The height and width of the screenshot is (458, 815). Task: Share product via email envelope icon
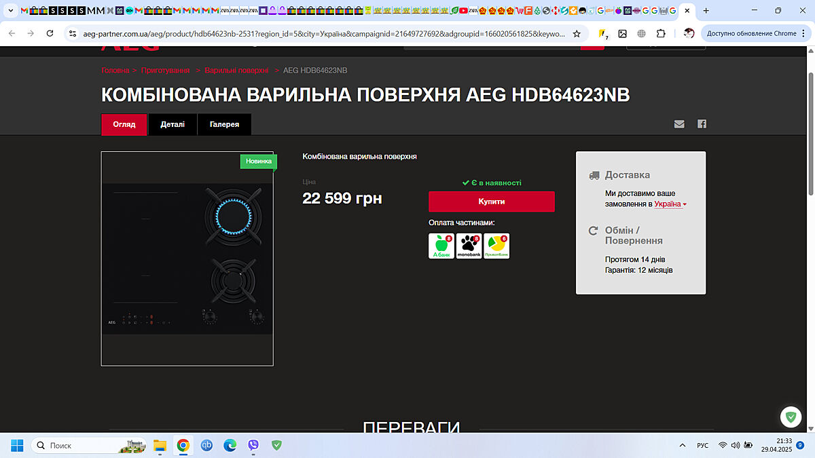click(x=679, y=124)
